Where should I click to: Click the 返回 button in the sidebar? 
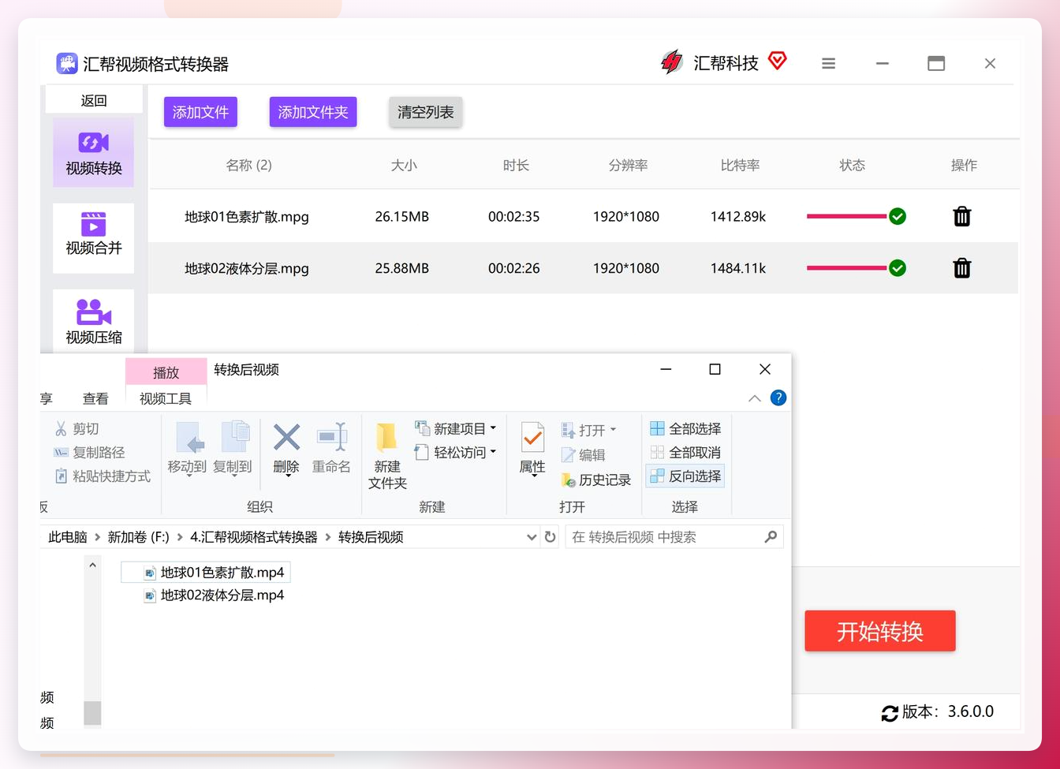click(x=94, y=100)
